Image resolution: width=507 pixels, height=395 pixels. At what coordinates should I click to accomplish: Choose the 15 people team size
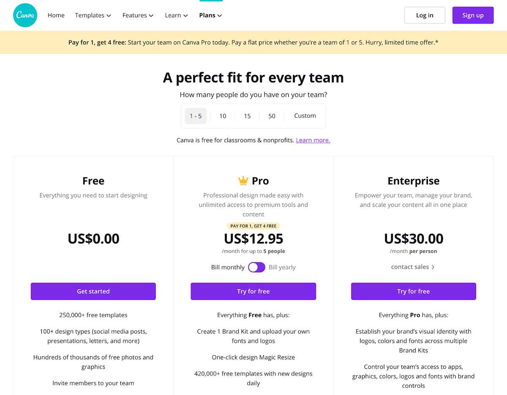tap(247, 116)
